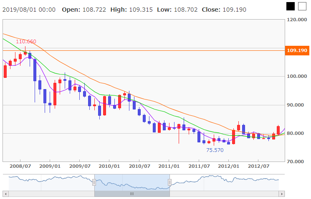311x199 pixels.
Task: Switch to the white chart theme swatch
Action: point(302,6)
